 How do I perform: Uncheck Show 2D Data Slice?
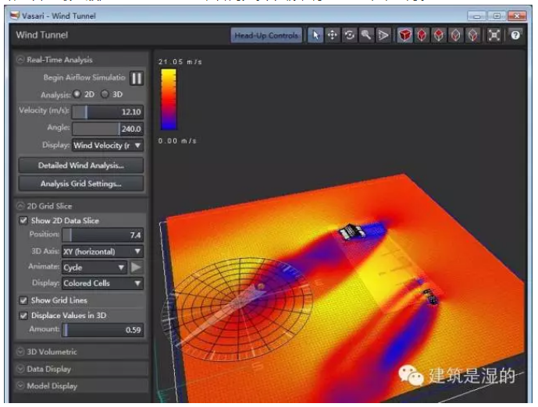23,221
